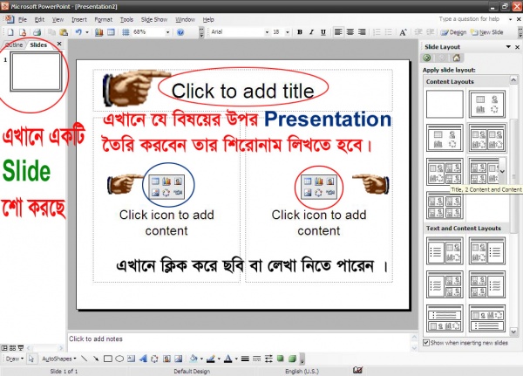Click the New Slide button

pos(487,32)
